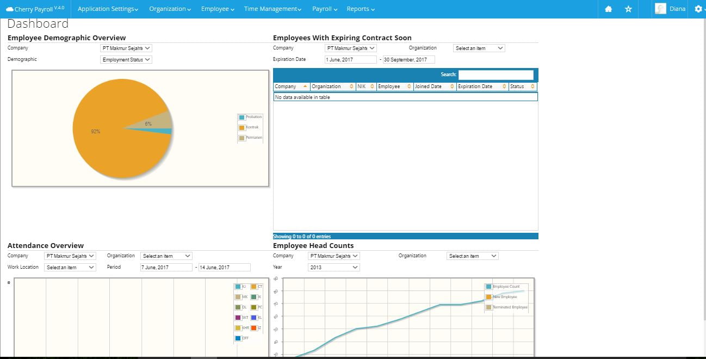Click Diana's profile avatar picture
Viewport: 706px width, 359px height.
click(660, 9)
